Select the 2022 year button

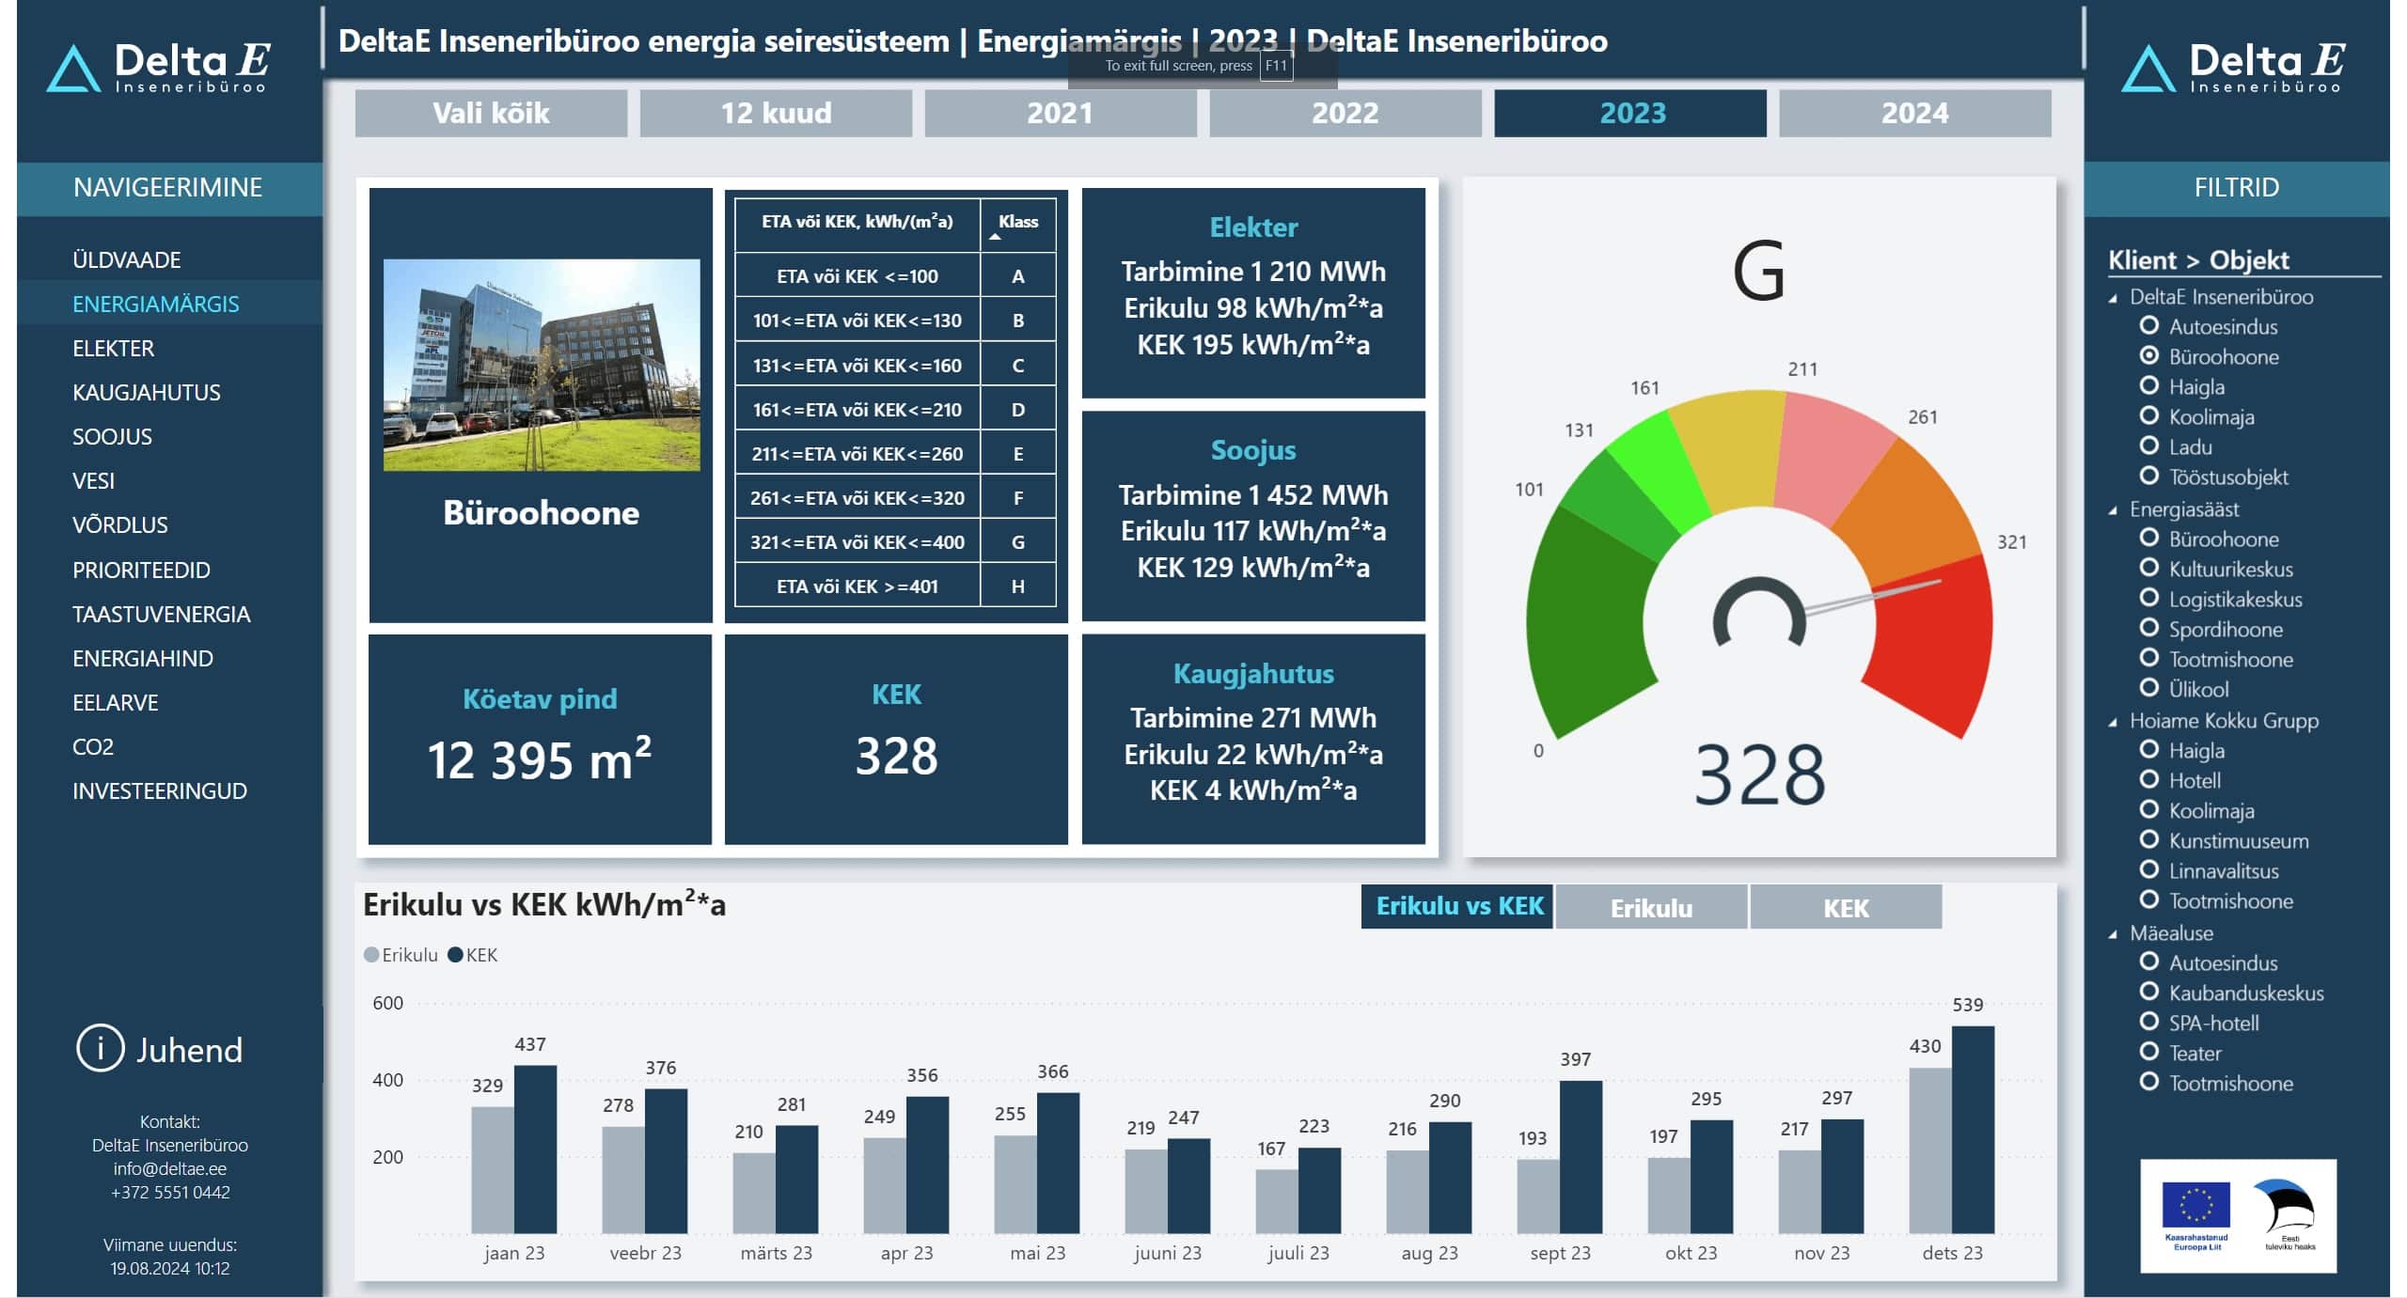click(x=1345, y=114)
